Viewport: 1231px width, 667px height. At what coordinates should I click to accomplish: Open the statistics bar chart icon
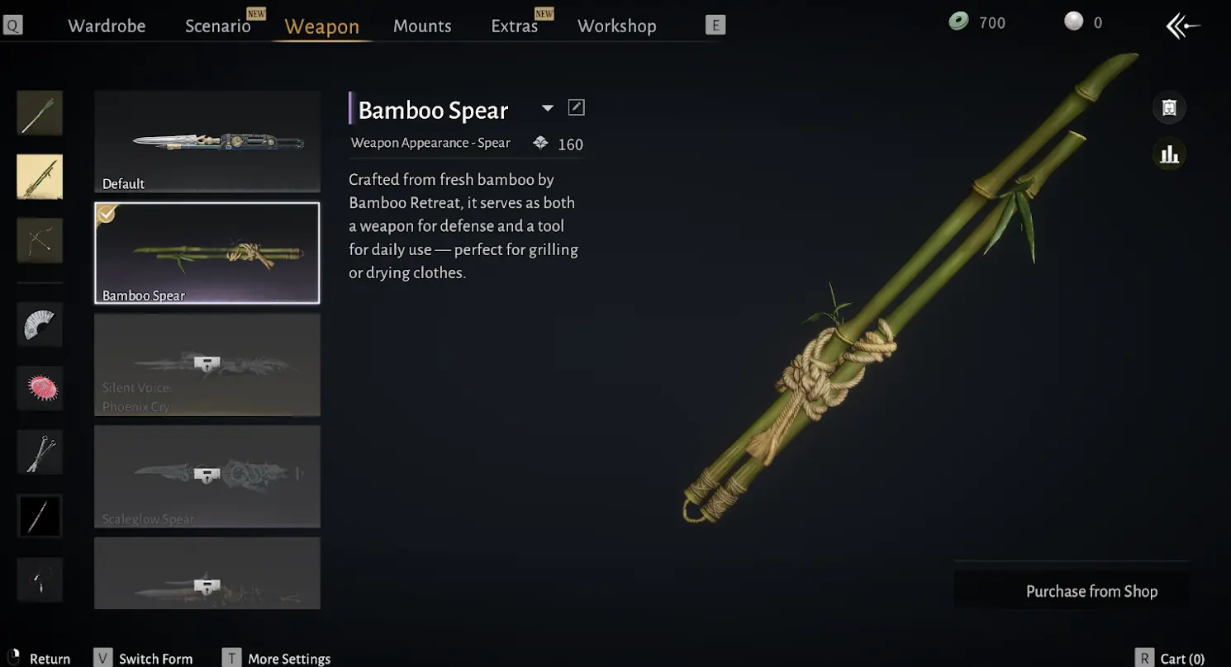[x=1169, y=154]
